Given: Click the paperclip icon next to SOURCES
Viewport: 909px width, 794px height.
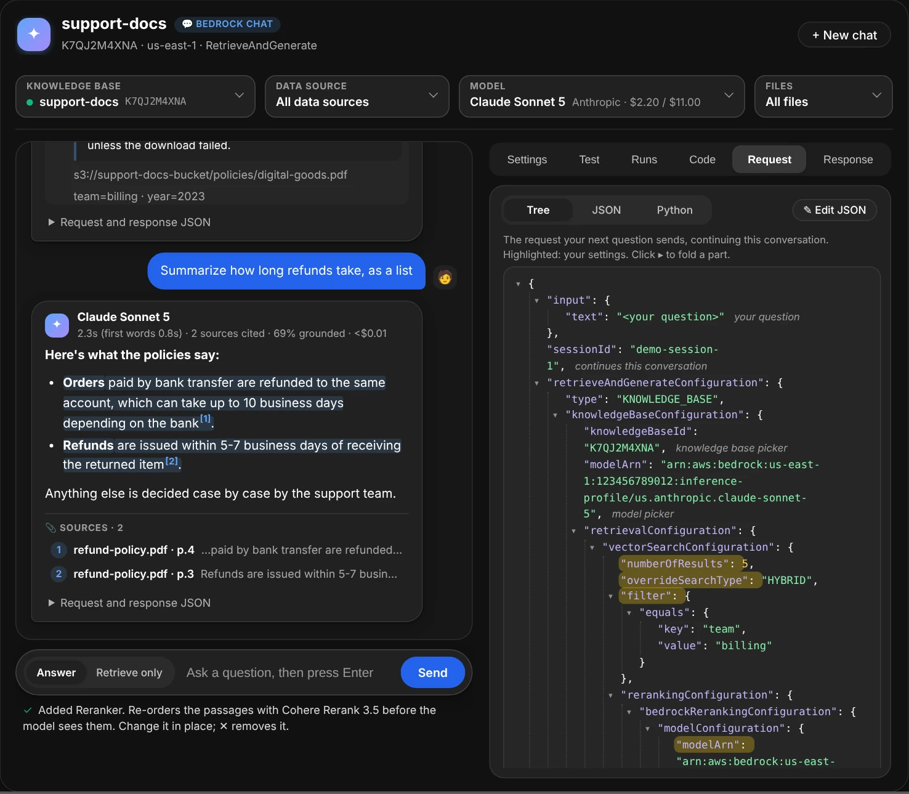Looking at the screenshot, I should click(x=50, y=528).
